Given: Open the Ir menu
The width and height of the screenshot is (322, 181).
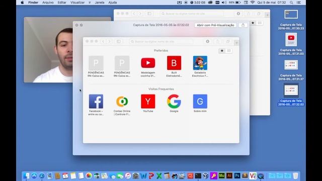Looking at the screenshot, I should 90,3.
